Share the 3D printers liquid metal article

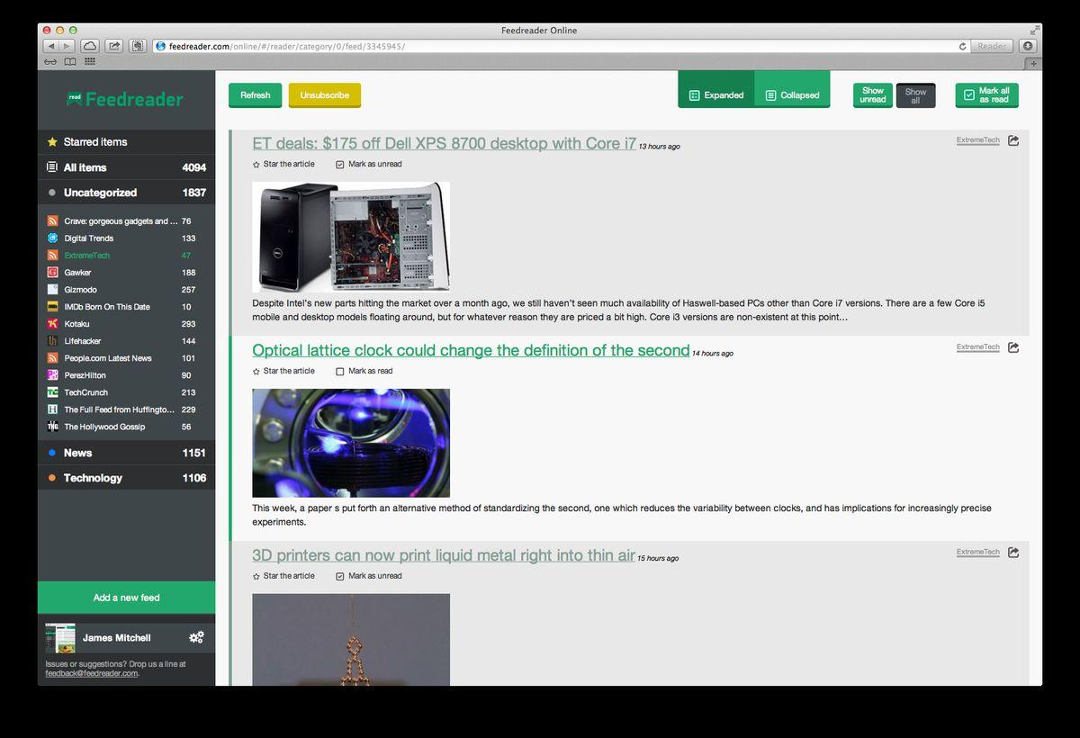click(1013, 553)
